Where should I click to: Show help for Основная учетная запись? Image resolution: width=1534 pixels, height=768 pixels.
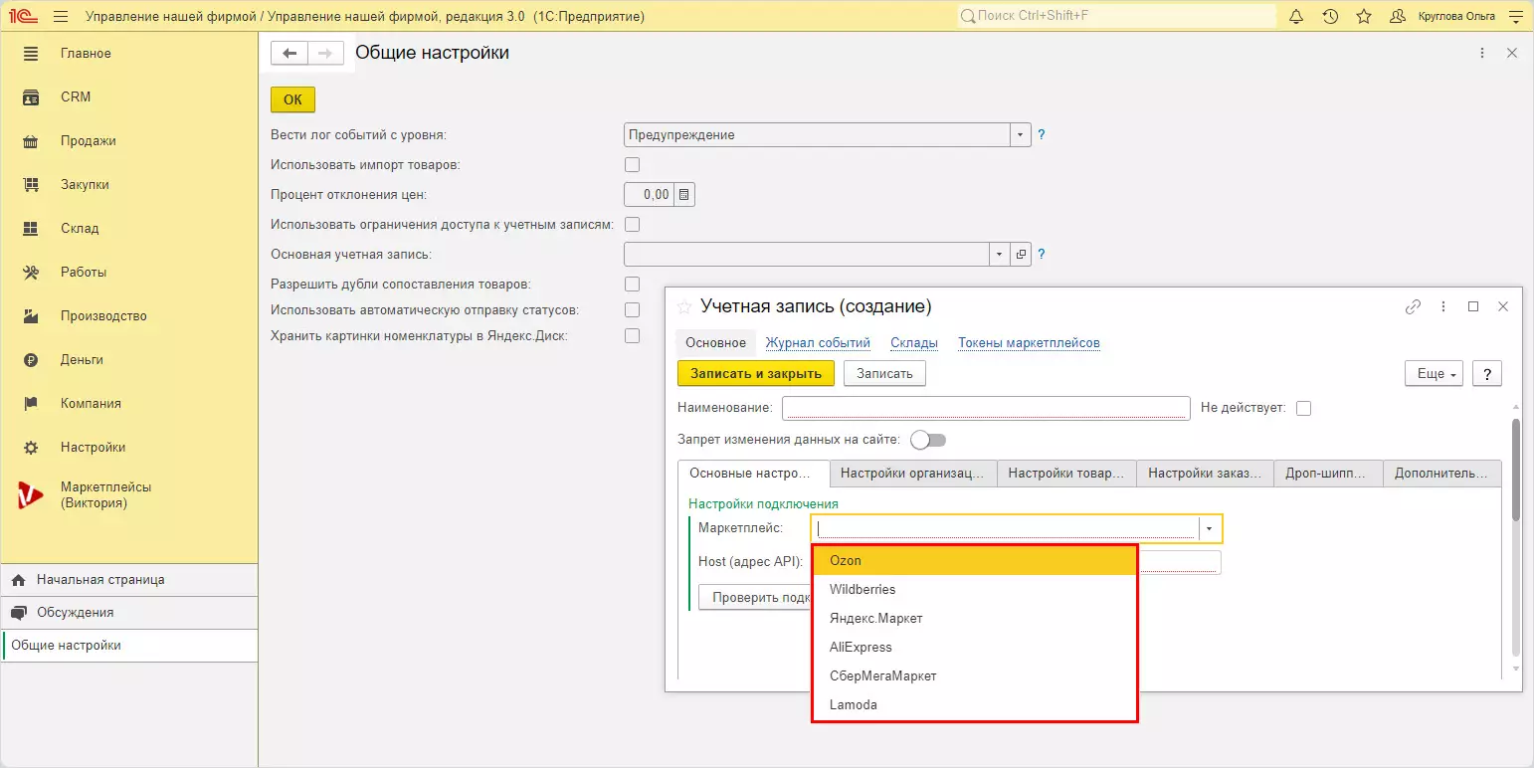(1042, 255)
